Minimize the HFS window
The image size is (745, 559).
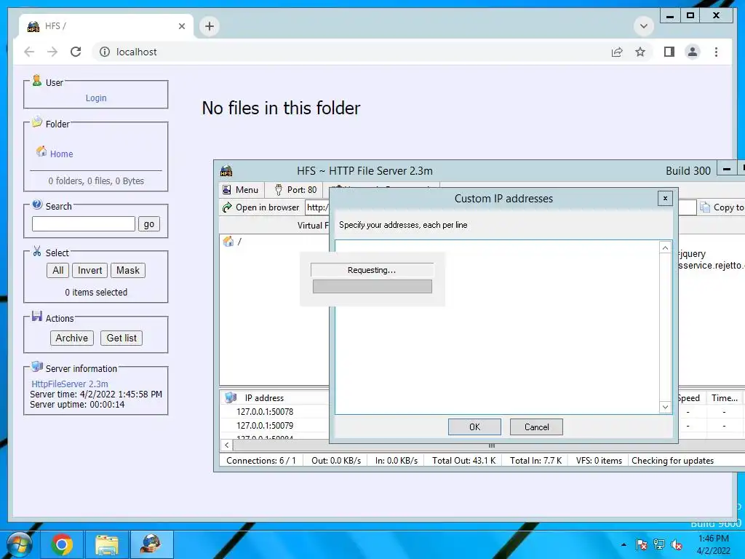[727, 169]
